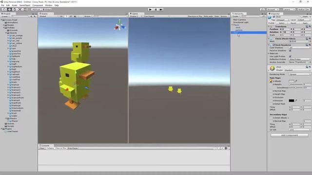Open Scene view effects image dropdown
The height and width of the screenshot is (175, 312).
tap(76, 16)
